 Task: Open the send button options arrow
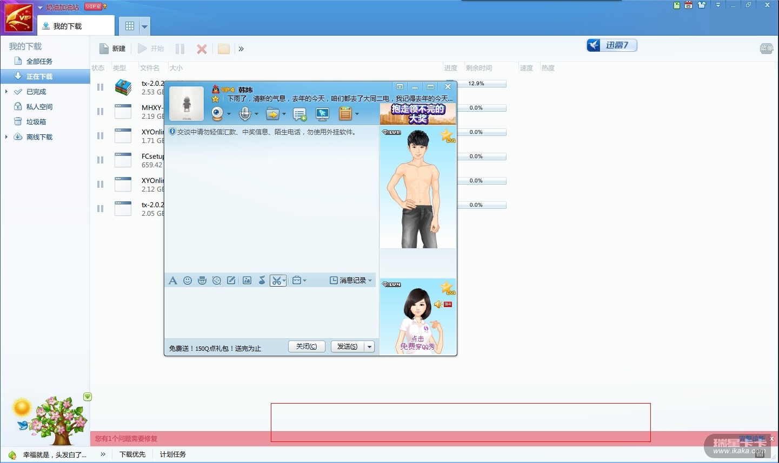pos(370,347)
